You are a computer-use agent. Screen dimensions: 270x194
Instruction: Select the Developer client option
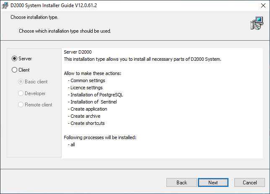(21, 93)
